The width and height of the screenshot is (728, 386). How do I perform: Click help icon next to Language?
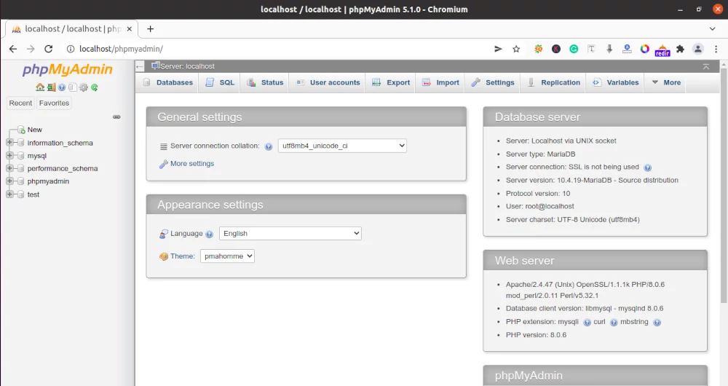[x=210, y=234]
